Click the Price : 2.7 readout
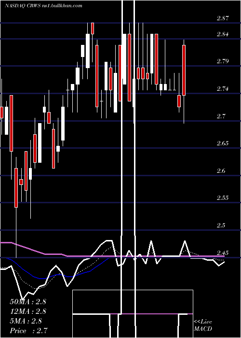This screenshot has width=241, height=338. (28, 331)
